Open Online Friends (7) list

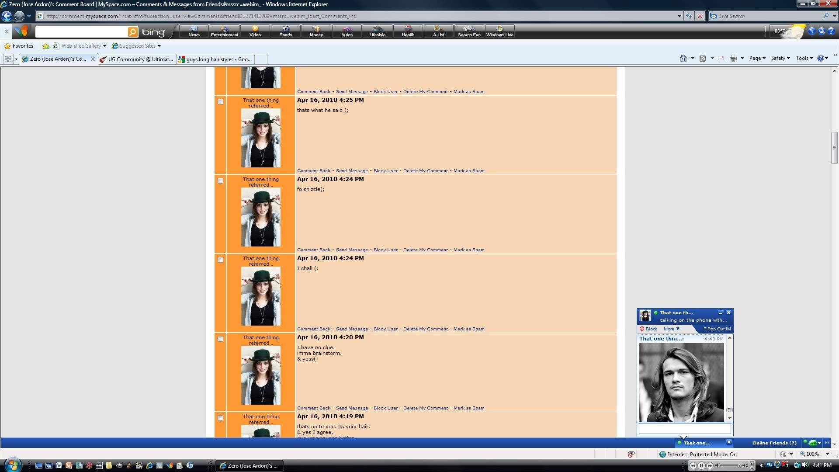tap(774, 443)
